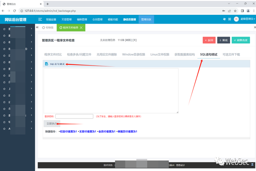The image size is (256, 171).
Task: Open the browser profile icon
Action: [248, 11]
